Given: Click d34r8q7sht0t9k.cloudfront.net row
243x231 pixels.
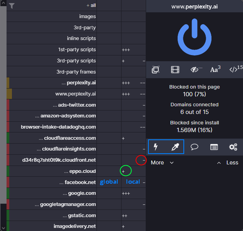Looking at the screenshot, I should 52,160.
